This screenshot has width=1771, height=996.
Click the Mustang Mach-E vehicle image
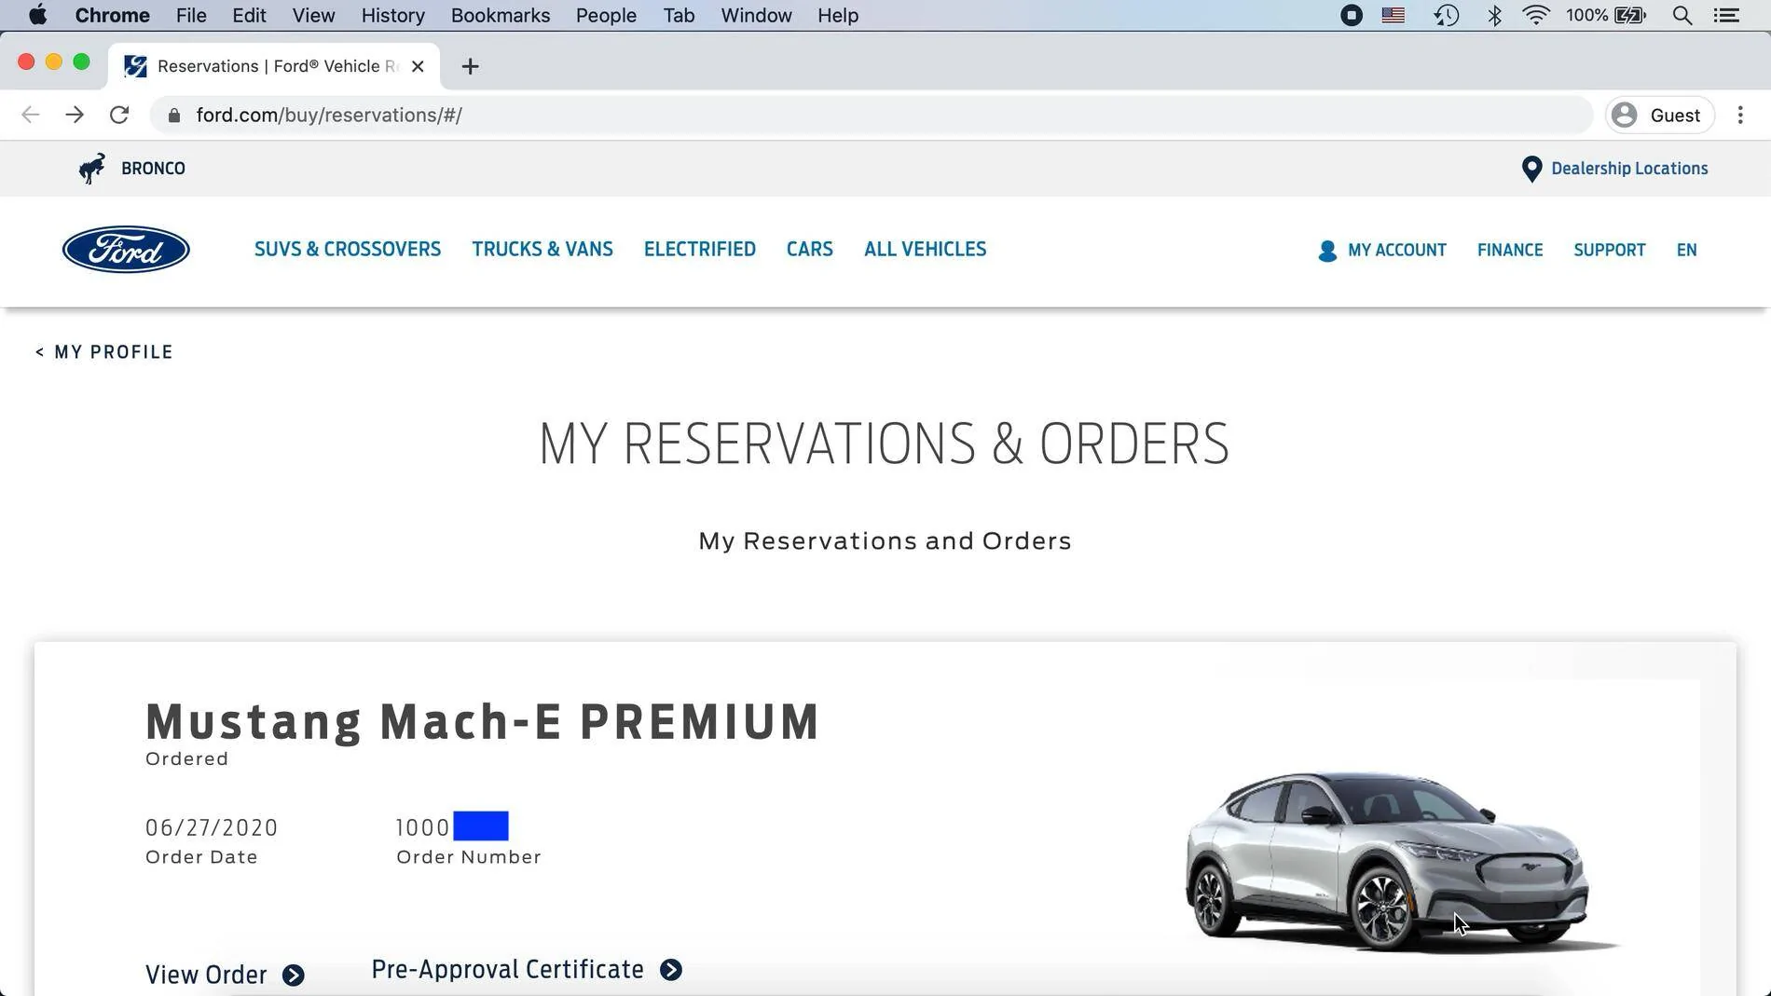[1401, 862]
